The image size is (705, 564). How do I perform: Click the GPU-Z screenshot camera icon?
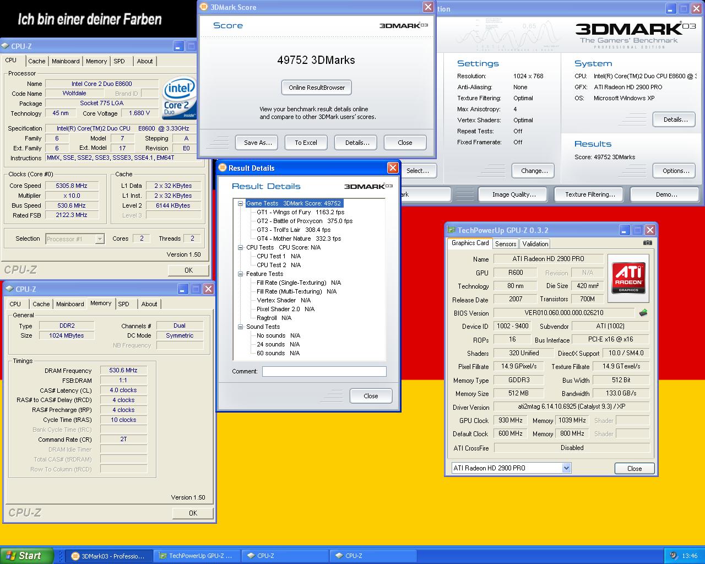tap(647, 242)
